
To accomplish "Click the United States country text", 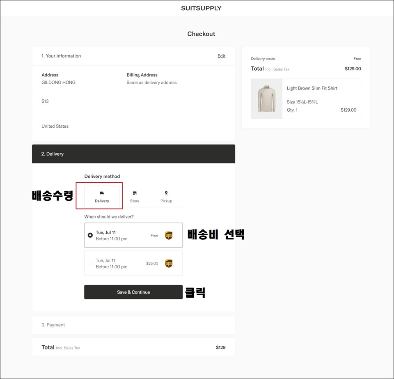I will pos(55,126).
